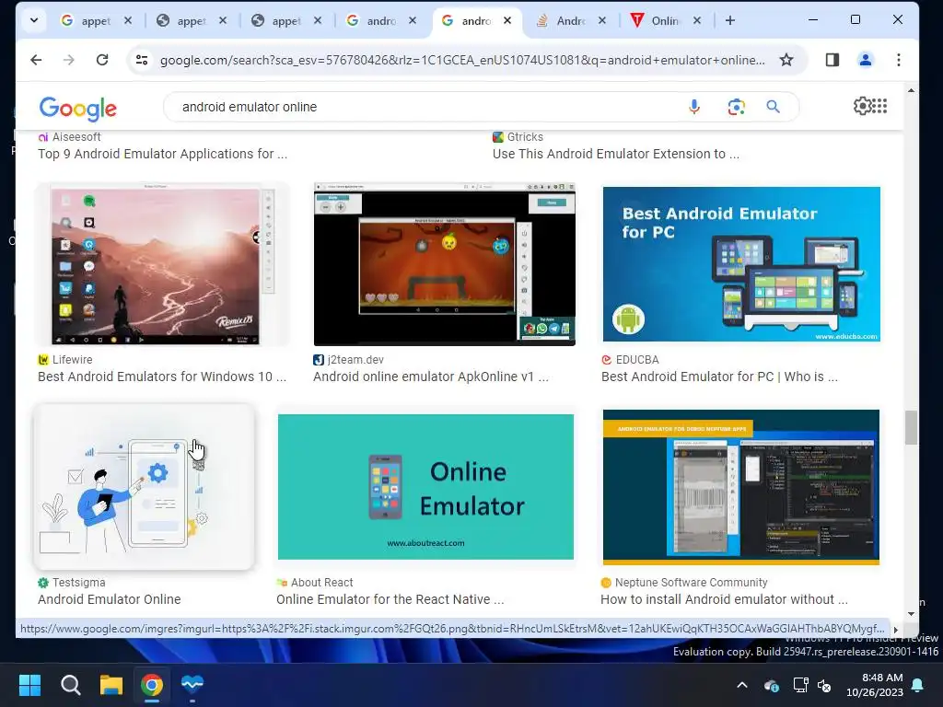This screenshot has height=707, width=943.
Task: Open the teal 'Online Emulator' image
Action: [425, 487]
